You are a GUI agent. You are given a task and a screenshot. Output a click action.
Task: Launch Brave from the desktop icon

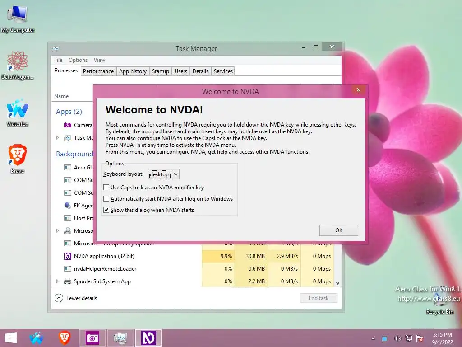tap(18, 159)
